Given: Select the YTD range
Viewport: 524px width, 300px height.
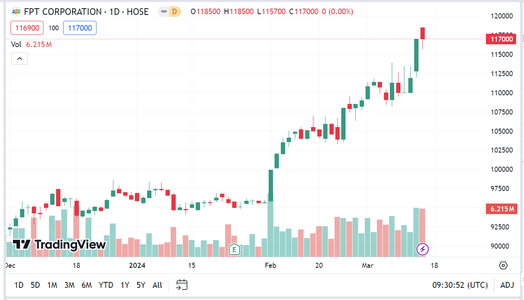Looking at the screenshot, I should [x=106, y=285].
